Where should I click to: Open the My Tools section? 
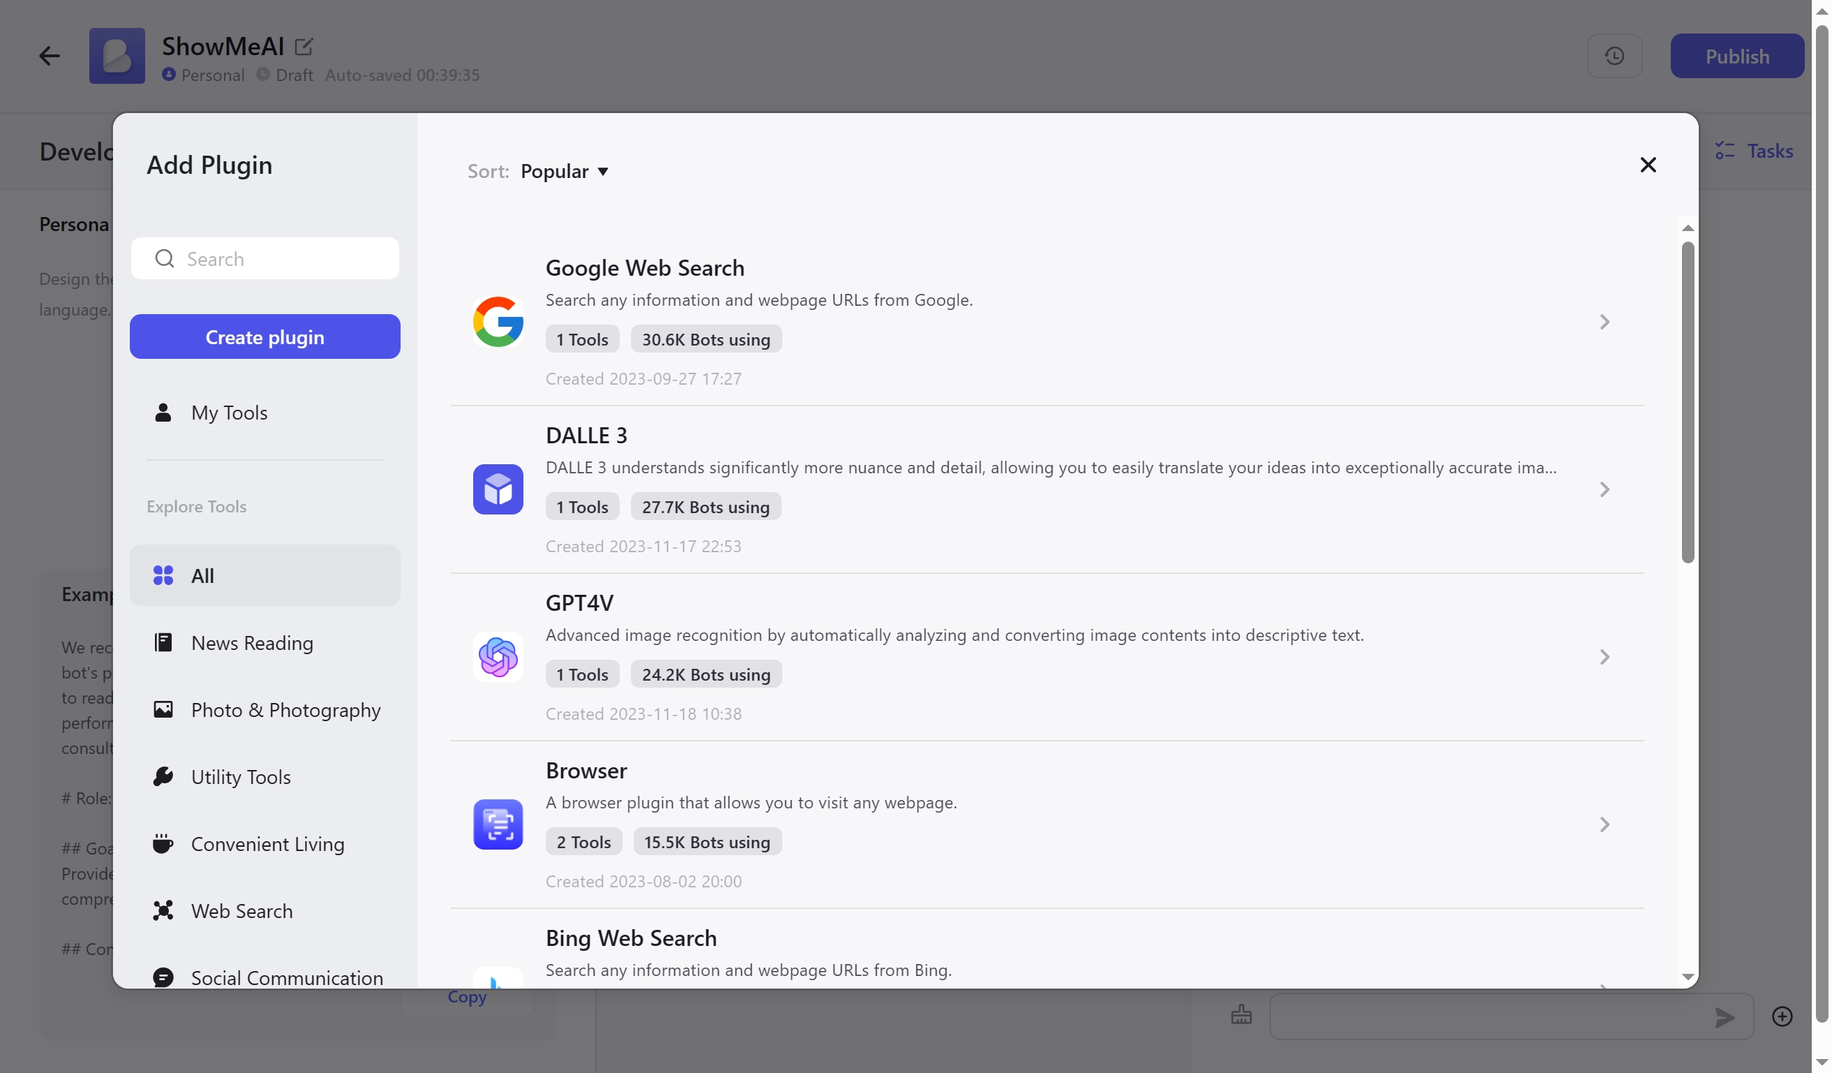coord(229,412)
